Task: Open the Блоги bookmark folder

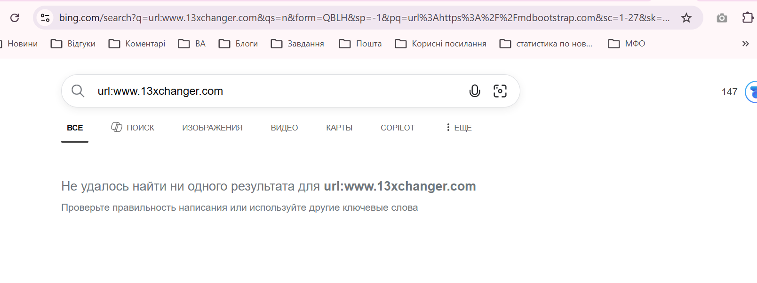Action: point(239,44)
